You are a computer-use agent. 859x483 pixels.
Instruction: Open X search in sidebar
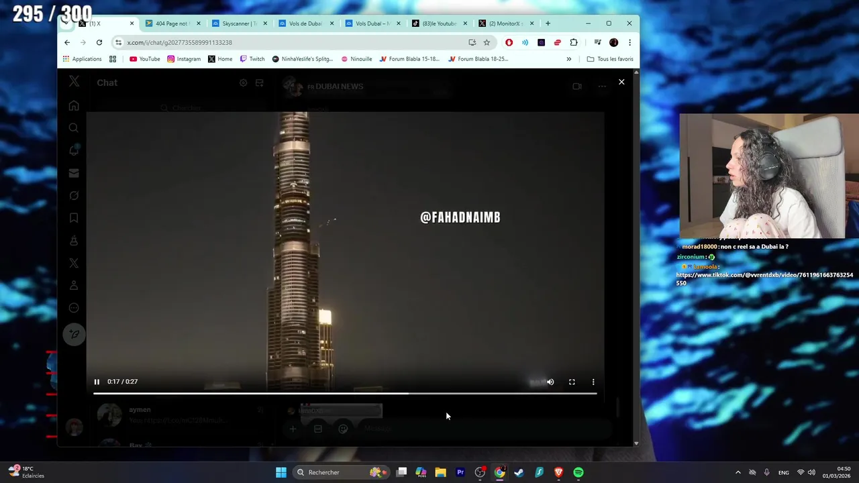point(74,128)
